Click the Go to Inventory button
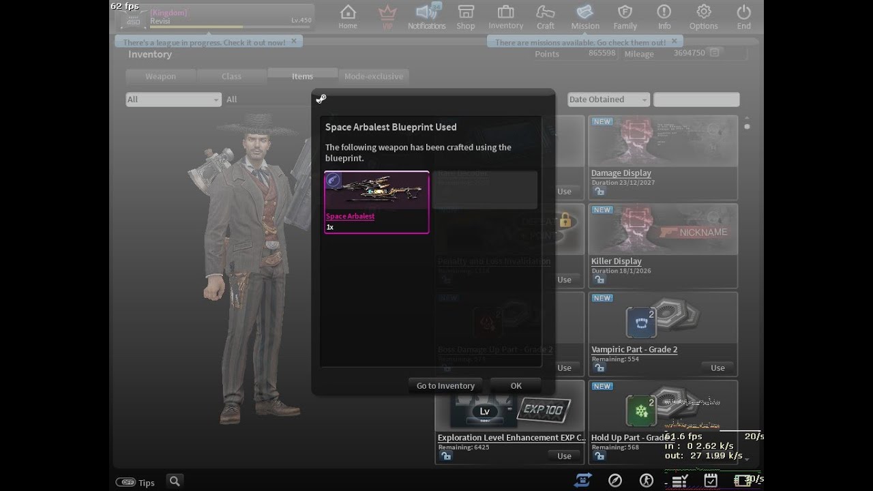The height and width of the screenshot is (491, 873). [445, 386]
